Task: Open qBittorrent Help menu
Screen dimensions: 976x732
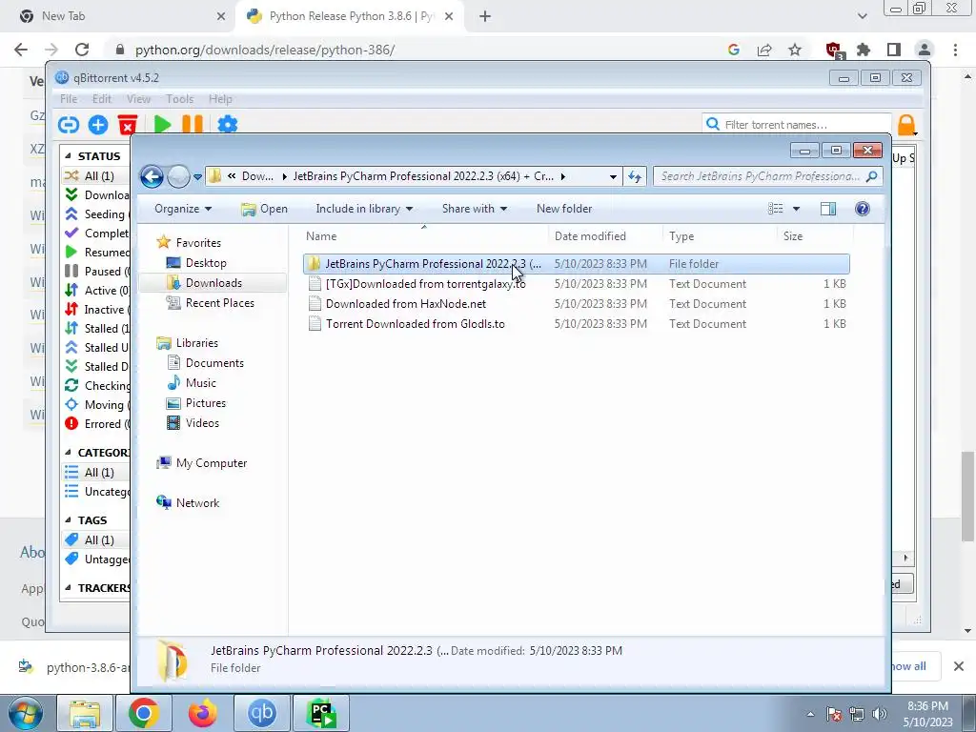Action: 220,99
